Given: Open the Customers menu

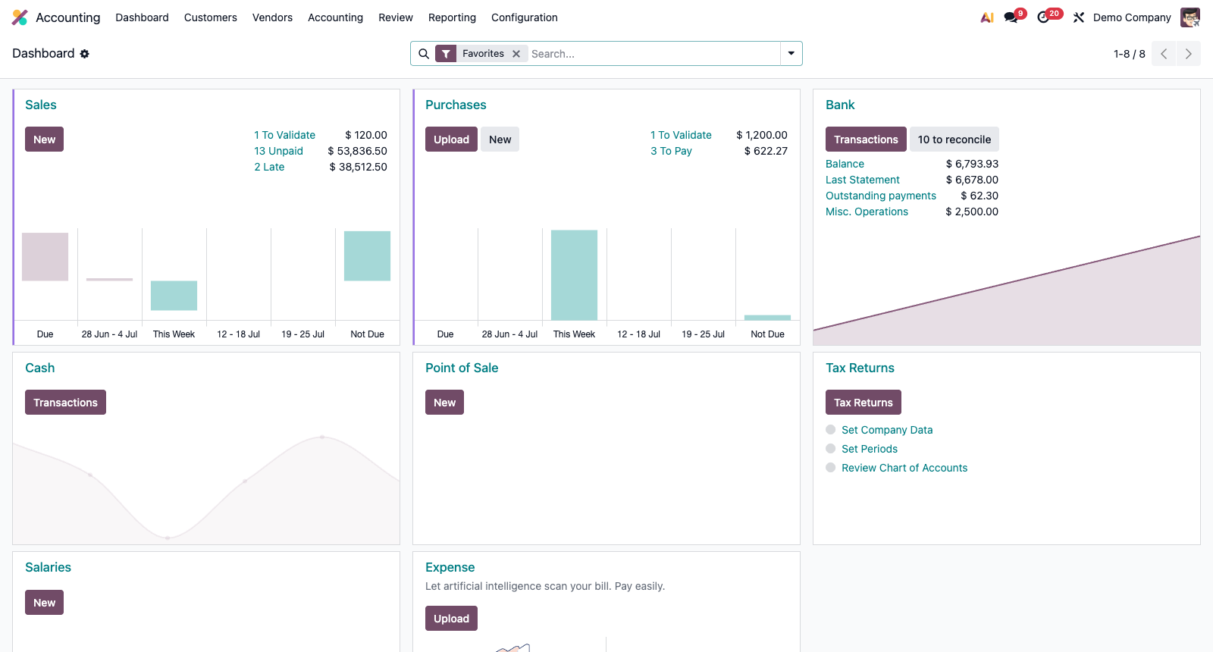Looking at the screenshot, I should point(211,17).
